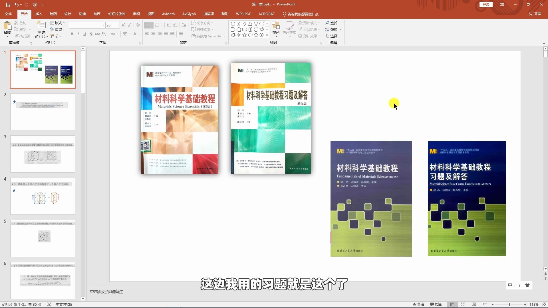Collapse the ribbon with the arrow
This screenshot has width=548, height=308.
click(543, 43)
